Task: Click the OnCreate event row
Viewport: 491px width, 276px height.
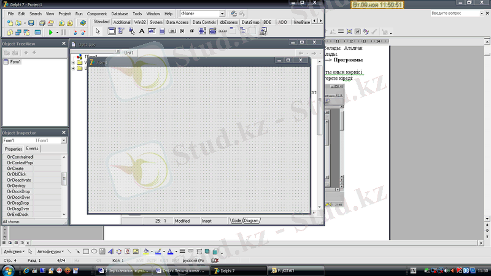Action: click(32, 169)
